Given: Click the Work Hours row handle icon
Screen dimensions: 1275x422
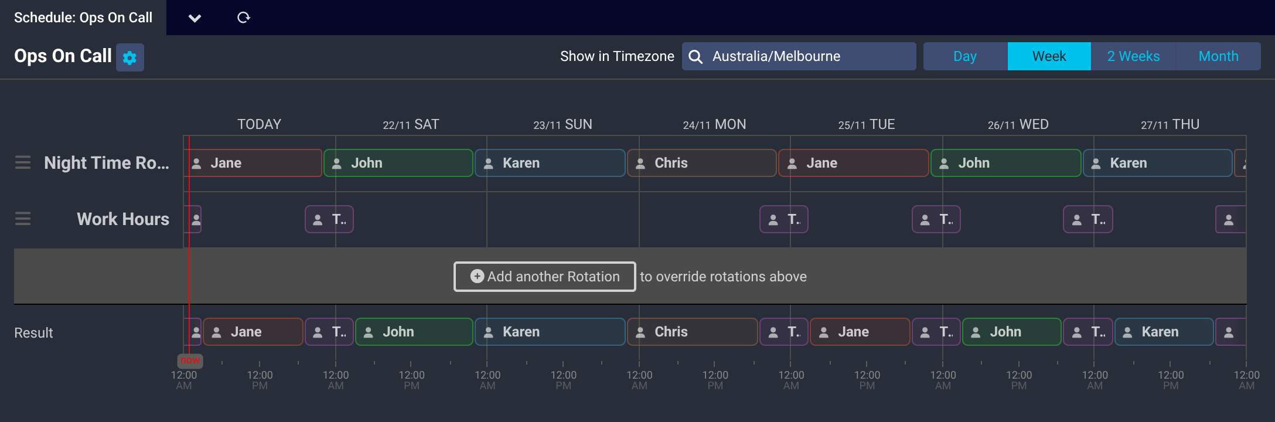Looking at the screenshot, I should tap(23, 219).
